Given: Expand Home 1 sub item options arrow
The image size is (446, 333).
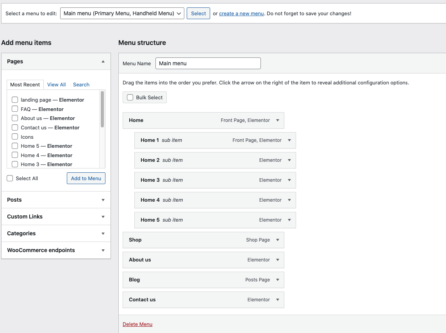Looking at the screenshot, I should tap(289, 140).
